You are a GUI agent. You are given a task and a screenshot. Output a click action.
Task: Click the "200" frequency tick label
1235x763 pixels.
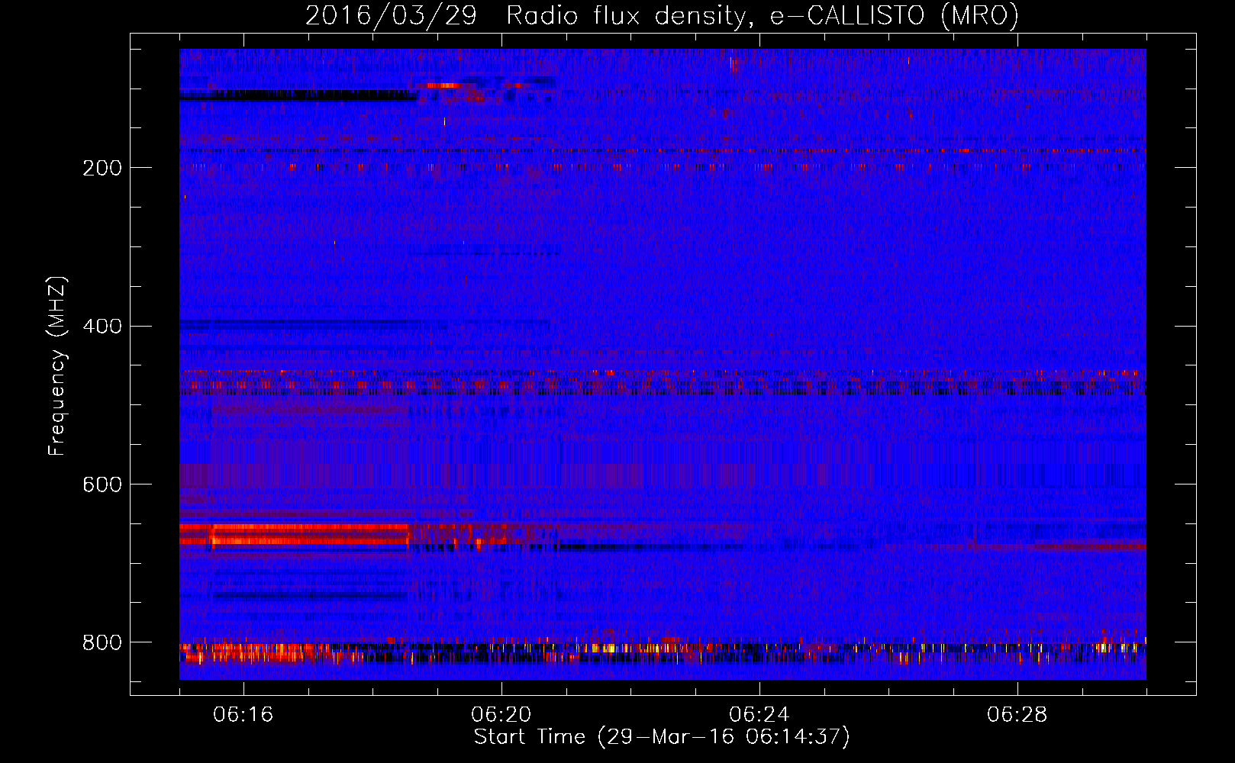point(102,168)
